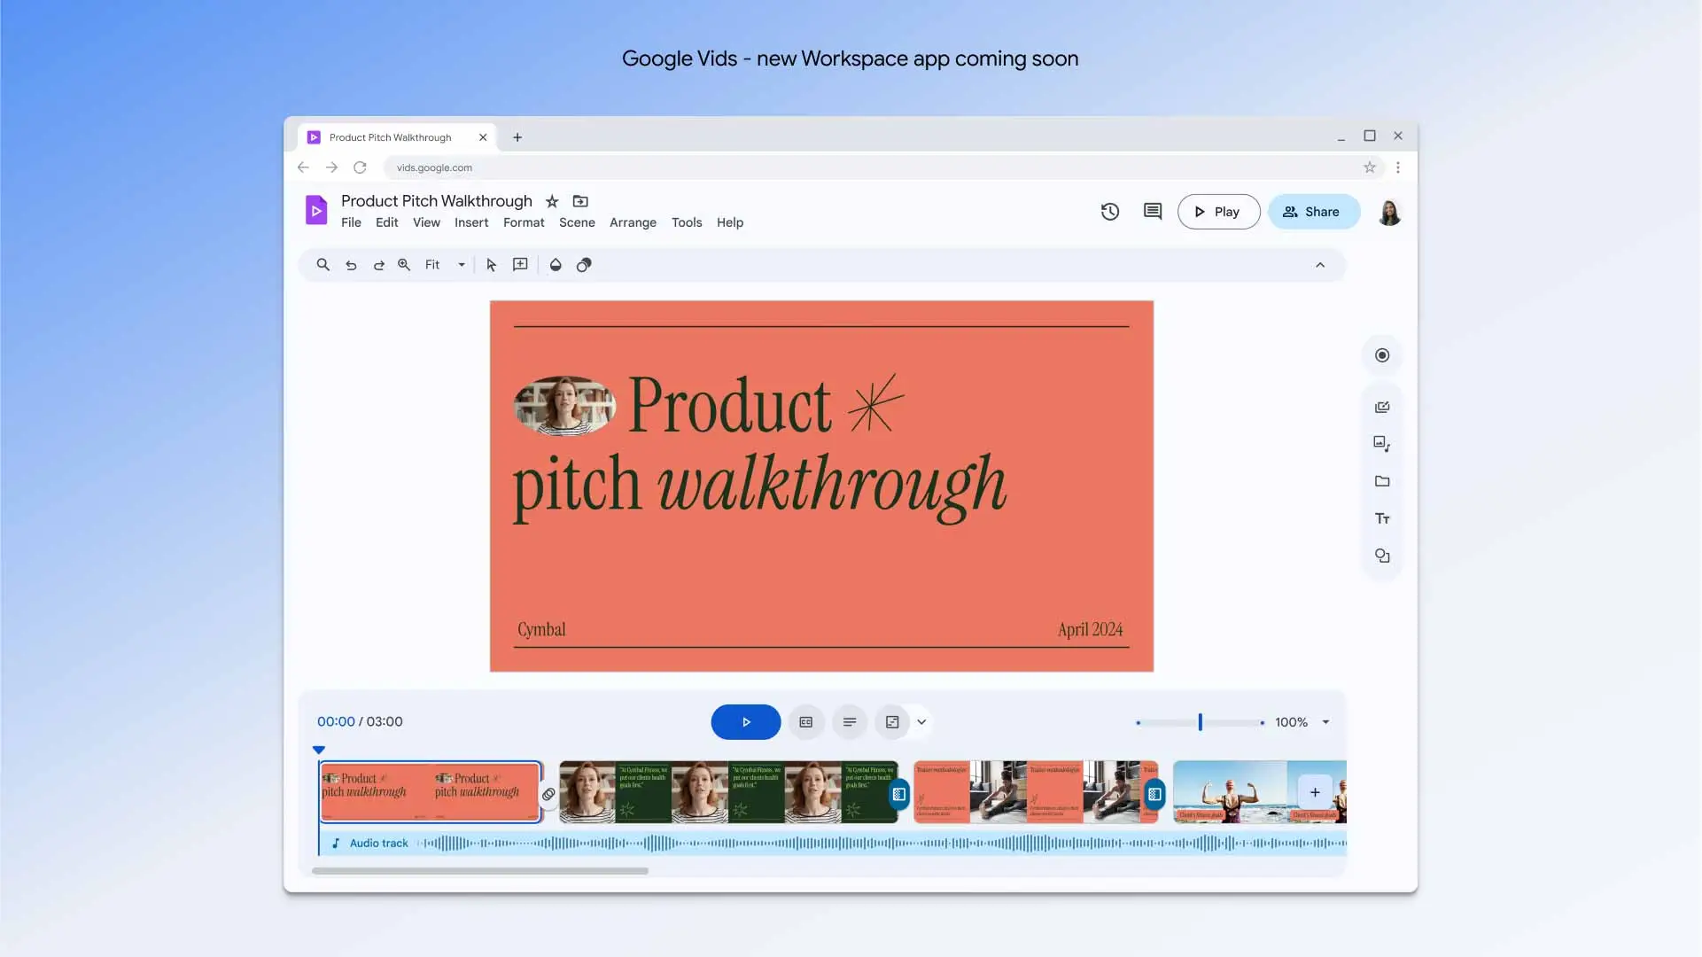Click the Play button
The height and width of the screenshot is (957, 1702).
click(1218, 211)
